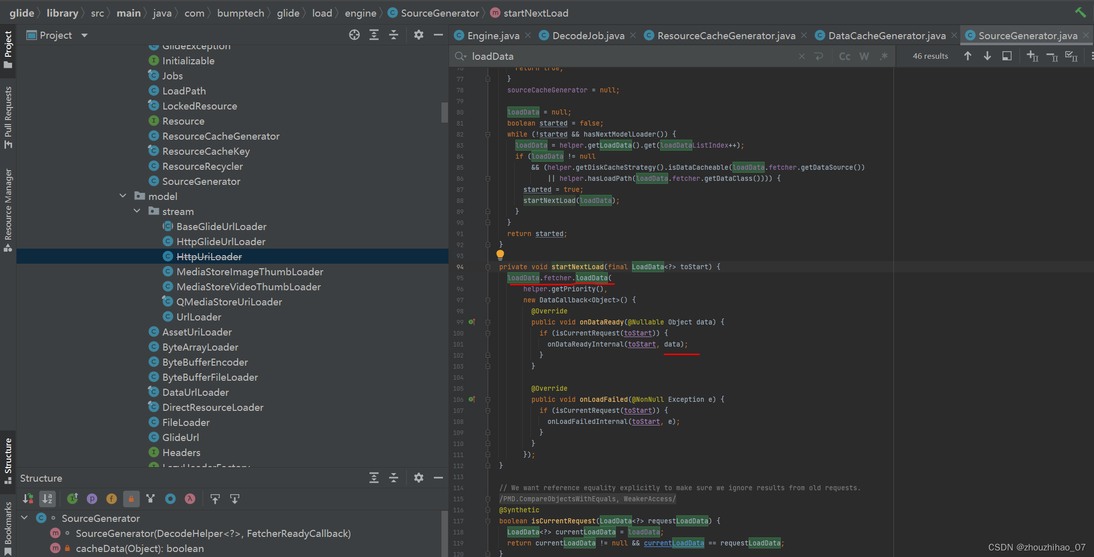Image resolution: width=1094 pixels, height=557 pixels.
Task: Fold the while loop at line 82
Action: (488, 134)
